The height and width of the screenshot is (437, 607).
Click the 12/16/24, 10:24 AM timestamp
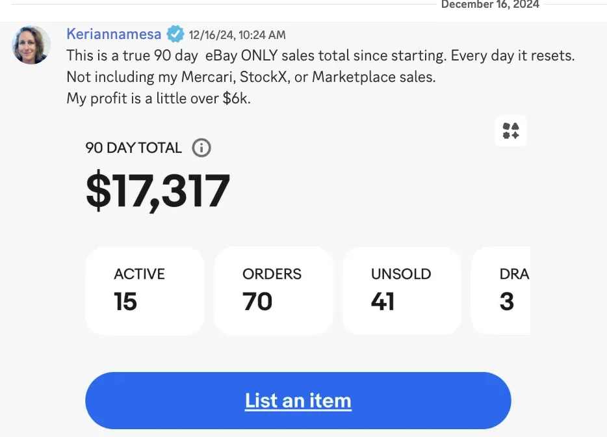point(237,35)
